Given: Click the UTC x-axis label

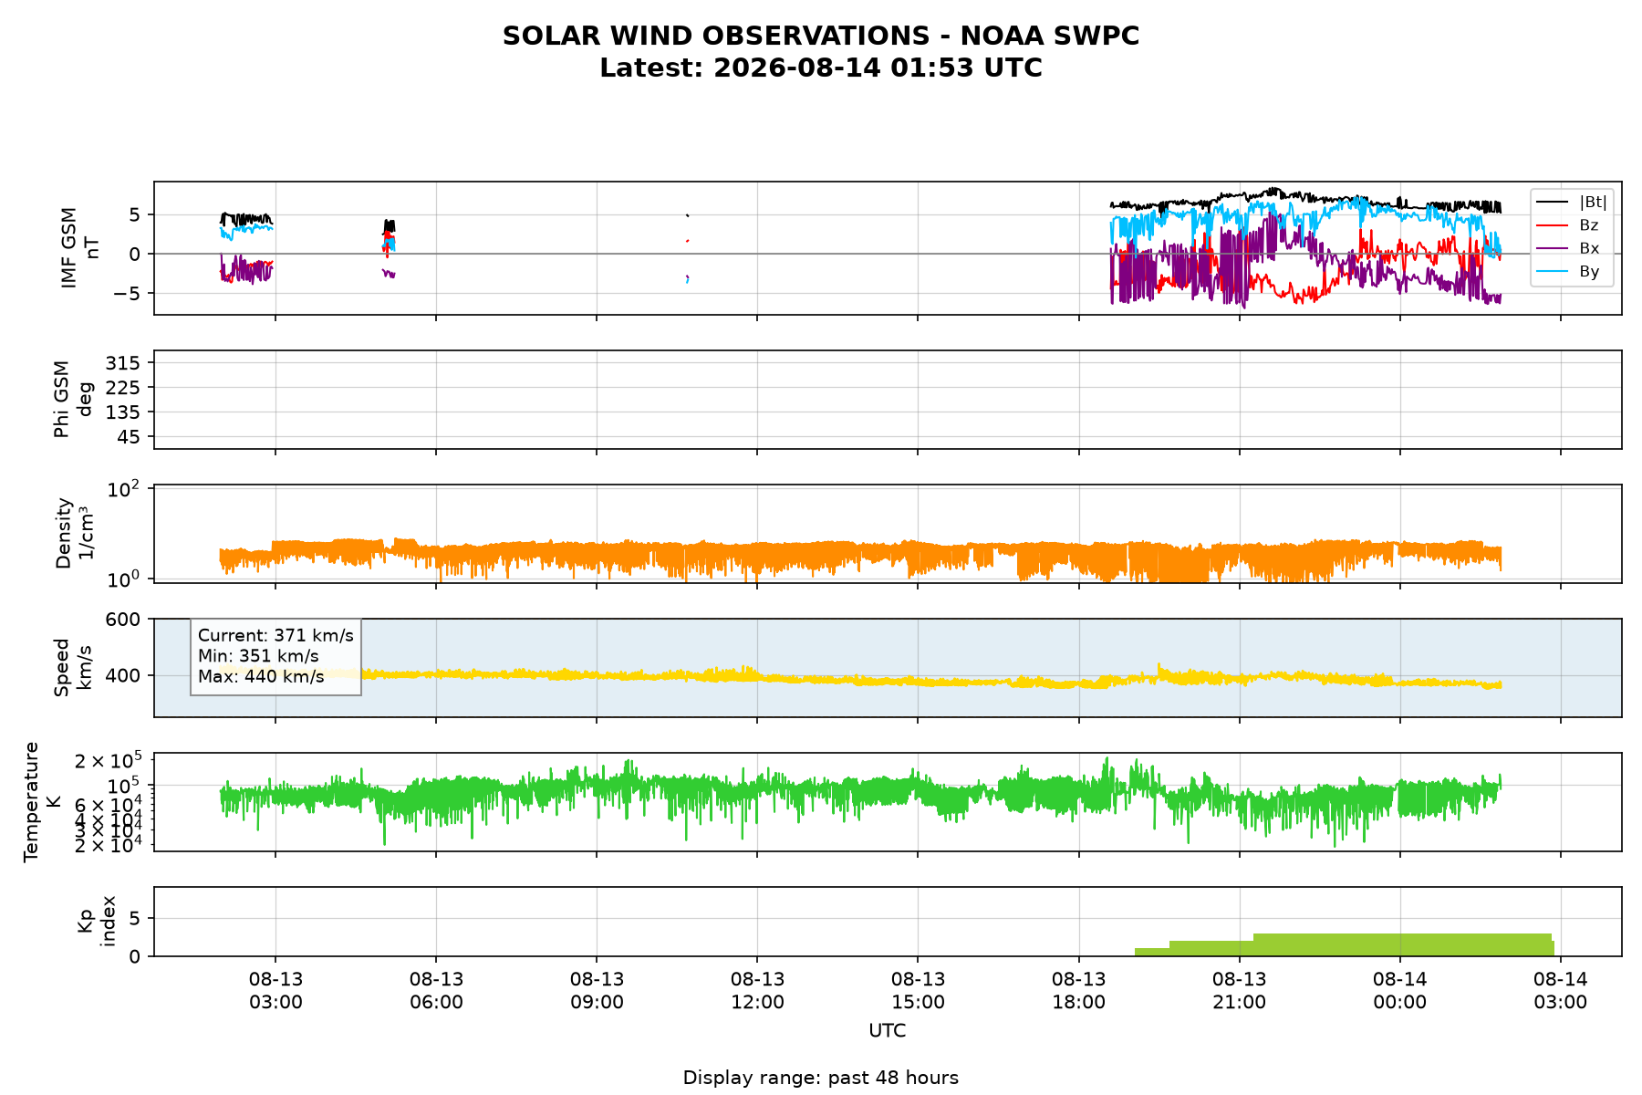Looking at the screenshot, I should [888, 1031].
